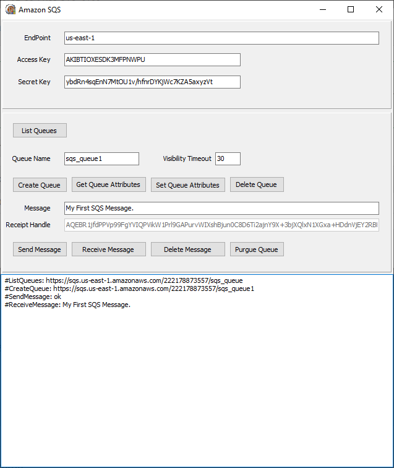Click the Create Queue button
Screen dimensions: 394x468
40,184
